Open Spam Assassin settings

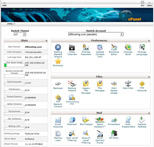pyautogui.click(x=100, y=120)
